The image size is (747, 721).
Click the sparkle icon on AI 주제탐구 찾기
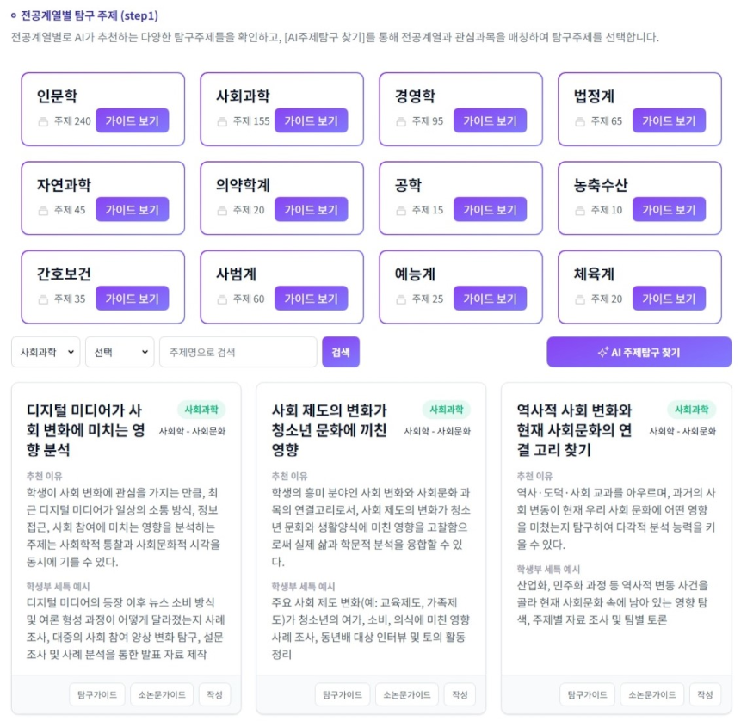click(x=603, y=353)
